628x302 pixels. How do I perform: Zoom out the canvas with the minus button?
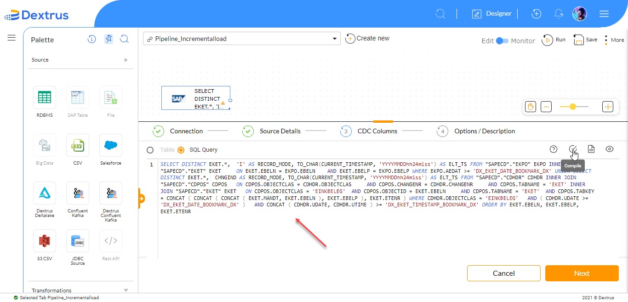click(546, 107)
